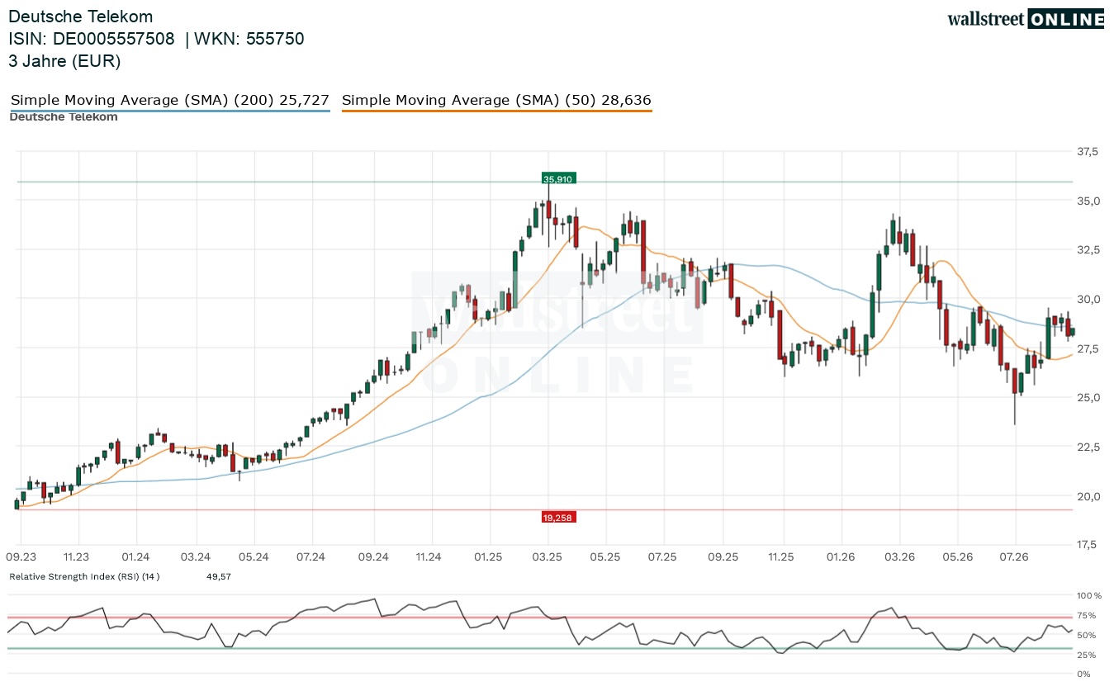The width and height of the screenshot is (1114, 696).
Task: Click the 11.25 date axis label
Action: pos(780,557)
